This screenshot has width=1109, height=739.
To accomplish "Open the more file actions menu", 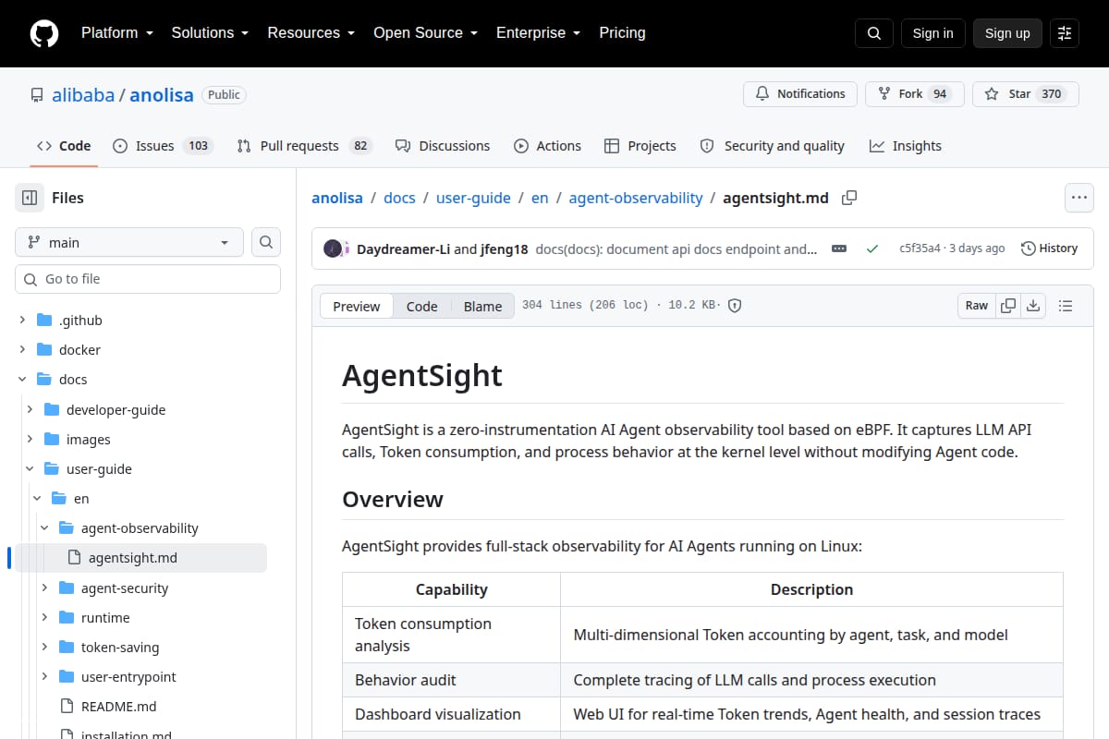I will pos(1079,198).
